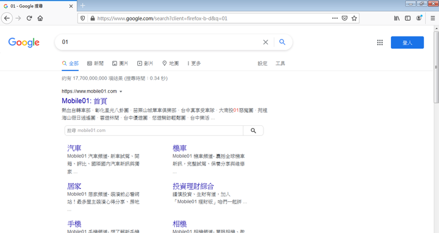Open Firefox account icon
Viewport: 439px width, 233px height.
pos(419,18)
